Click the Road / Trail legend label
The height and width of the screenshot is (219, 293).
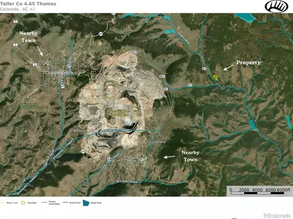pos(12,203)
